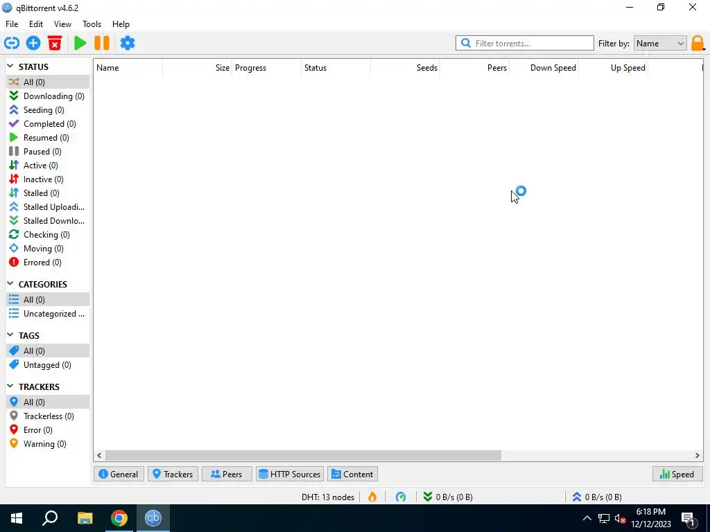The height and width of the screenshot is (532, 710).
Task: Select Stalled Uploading status filter
Action: point(48,206)
